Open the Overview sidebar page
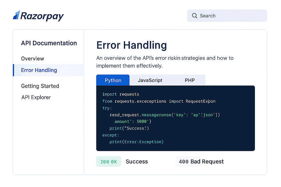The width and height of the screenshot is (281, 187). click(x=33, y=58)
